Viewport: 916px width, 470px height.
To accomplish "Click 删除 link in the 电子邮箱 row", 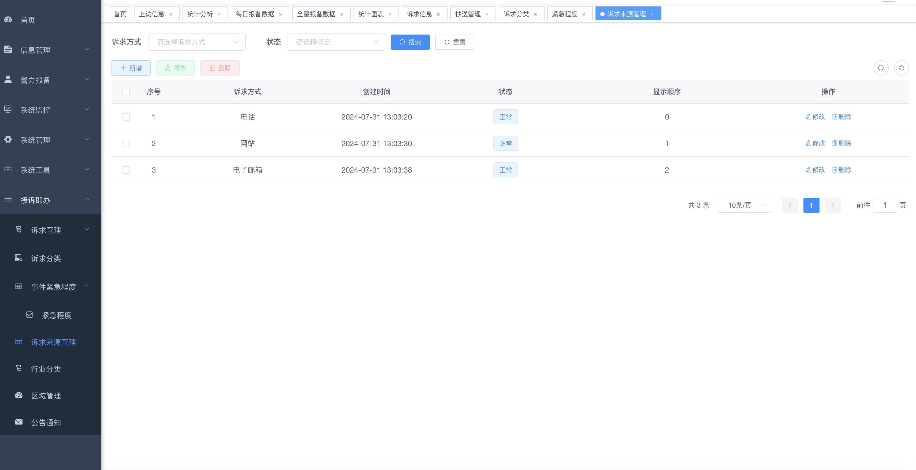I will point(841,170).
